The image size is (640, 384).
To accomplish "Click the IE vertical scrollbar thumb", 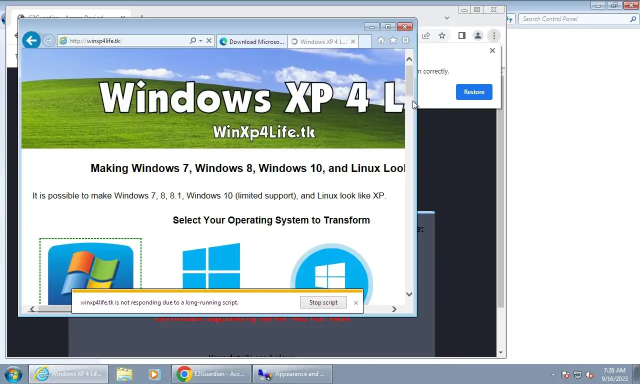I will 409,80.
